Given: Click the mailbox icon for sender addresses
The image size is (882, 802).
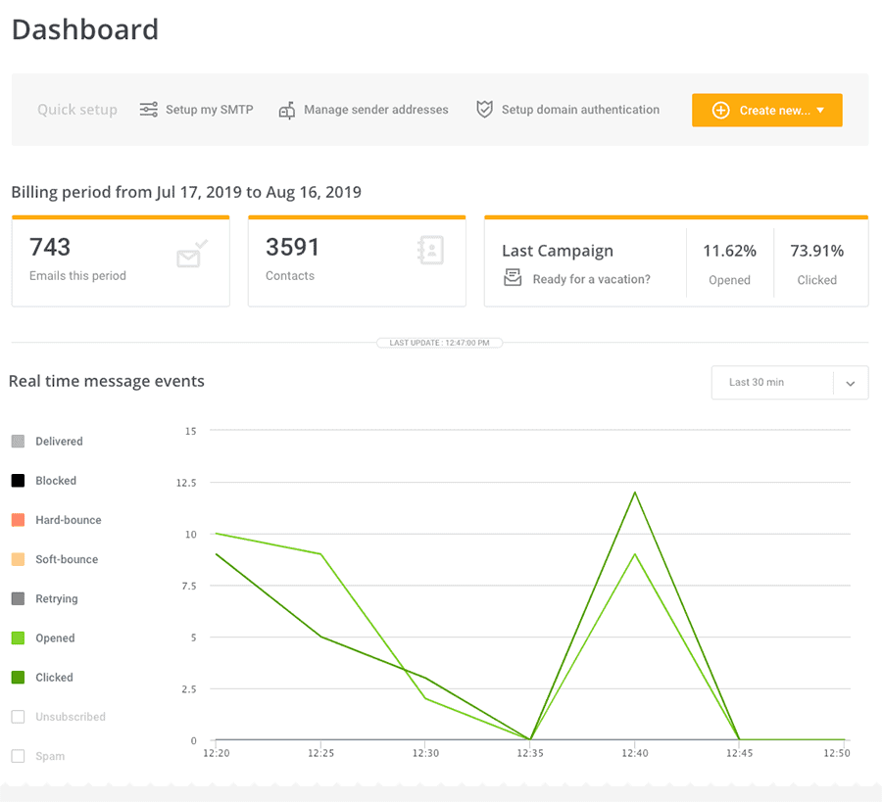Looking at the screenshot, I should click(287, 110).
